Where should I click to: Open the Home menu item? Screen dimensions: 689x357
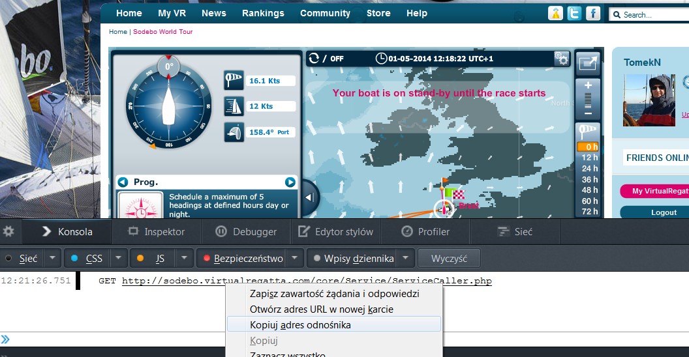pos(129,13)
